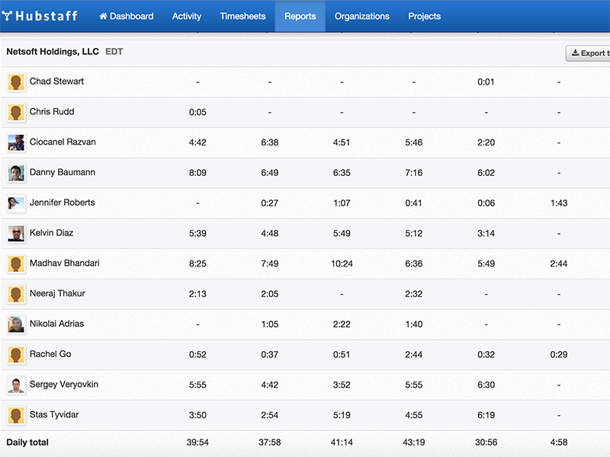Click Kelvin Diaz's 5:39 entry
This screenshot has height=457, width=610.
[x=197, y=234]
